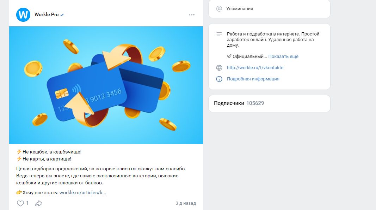Click the description lines icon

click(219, 34)
